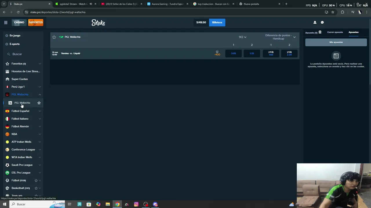Click the Billetera button
The image size is (371, 208).
(x=217, y=23)
